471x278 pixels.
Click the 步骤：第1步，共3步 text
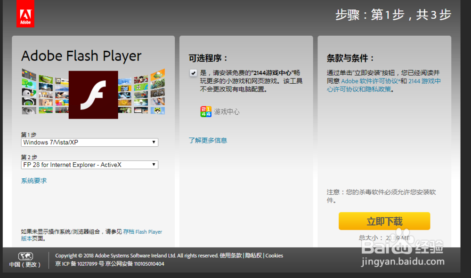pyautogui.click(x=393, y=15)
